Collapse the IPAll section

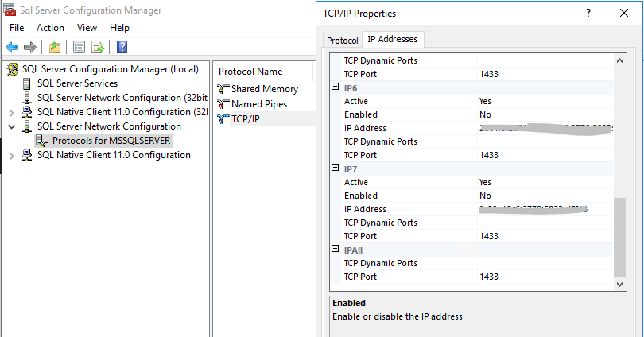[336, 249]
